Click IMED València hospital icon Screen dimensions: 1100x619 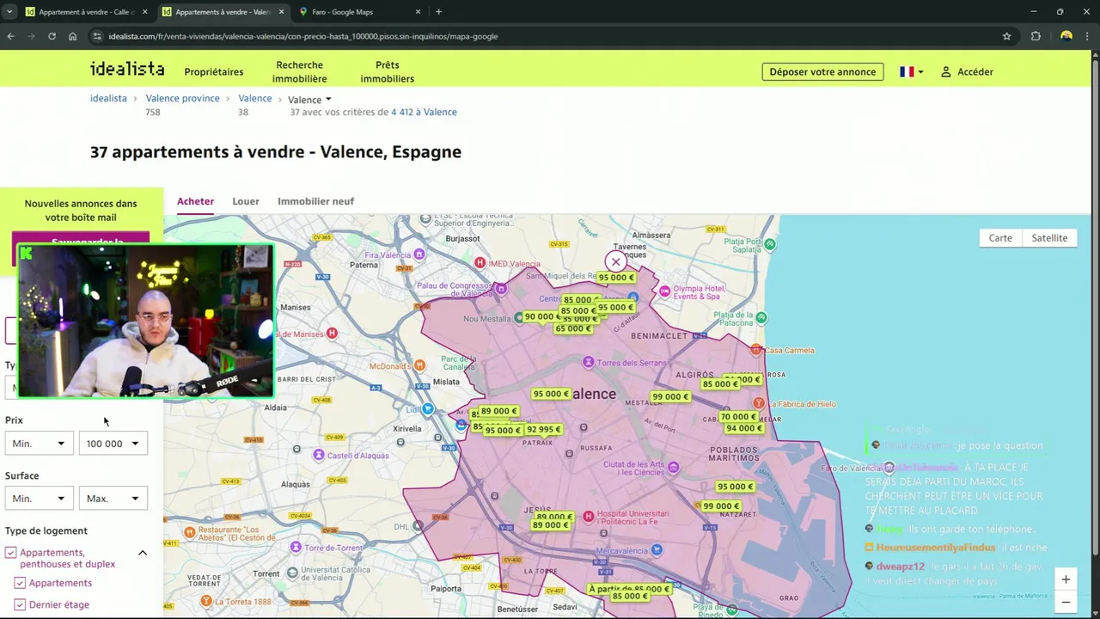[480, 263]
